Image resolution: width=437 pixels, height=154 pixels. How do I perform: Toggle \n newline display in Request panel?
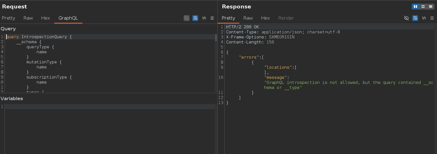(204, 18)
